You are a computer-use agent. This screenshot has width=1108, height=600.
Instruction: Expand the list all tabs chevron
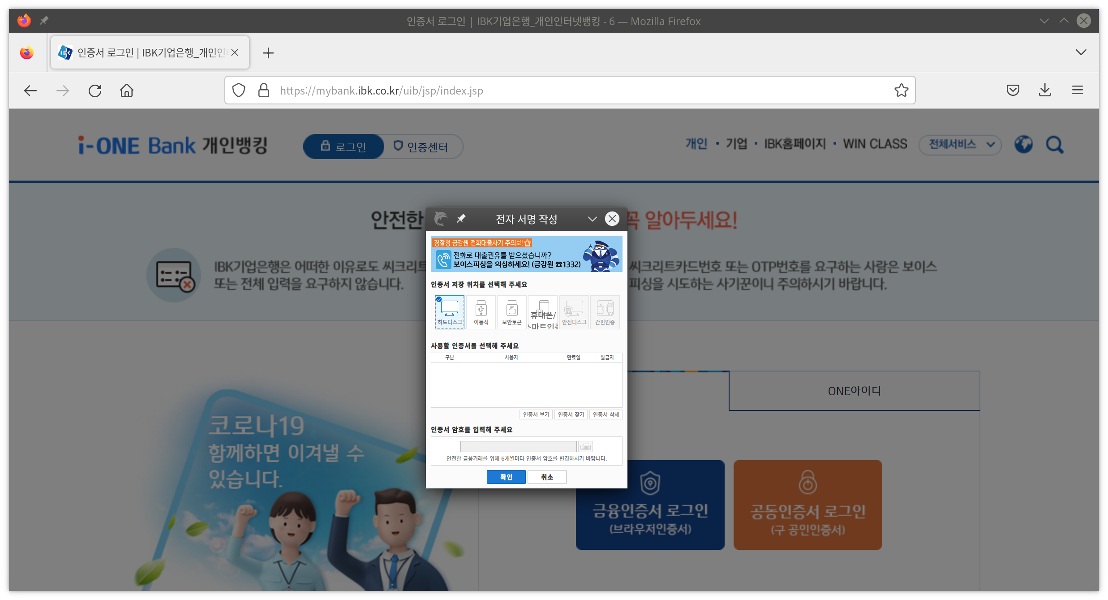point(1081,52)
